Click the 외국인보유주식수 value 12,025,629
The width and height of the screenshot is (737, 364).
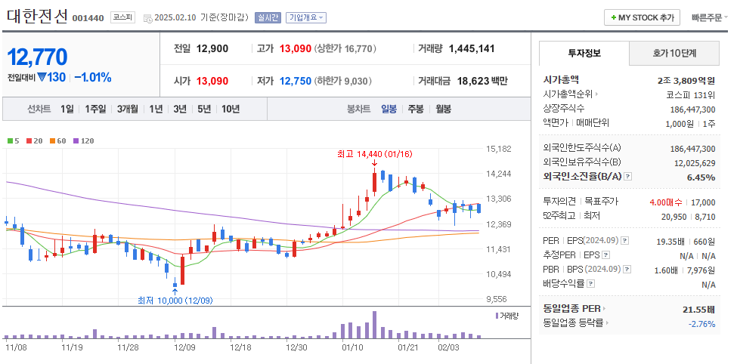[x=695, y=163]
